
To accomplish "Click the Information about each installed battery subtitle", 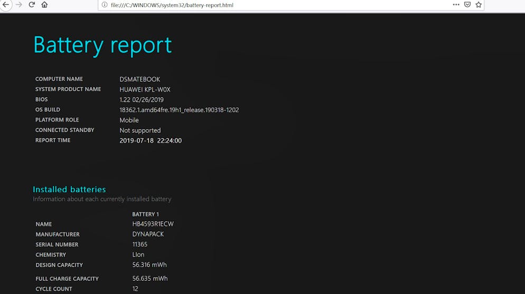I will point(102,199).
